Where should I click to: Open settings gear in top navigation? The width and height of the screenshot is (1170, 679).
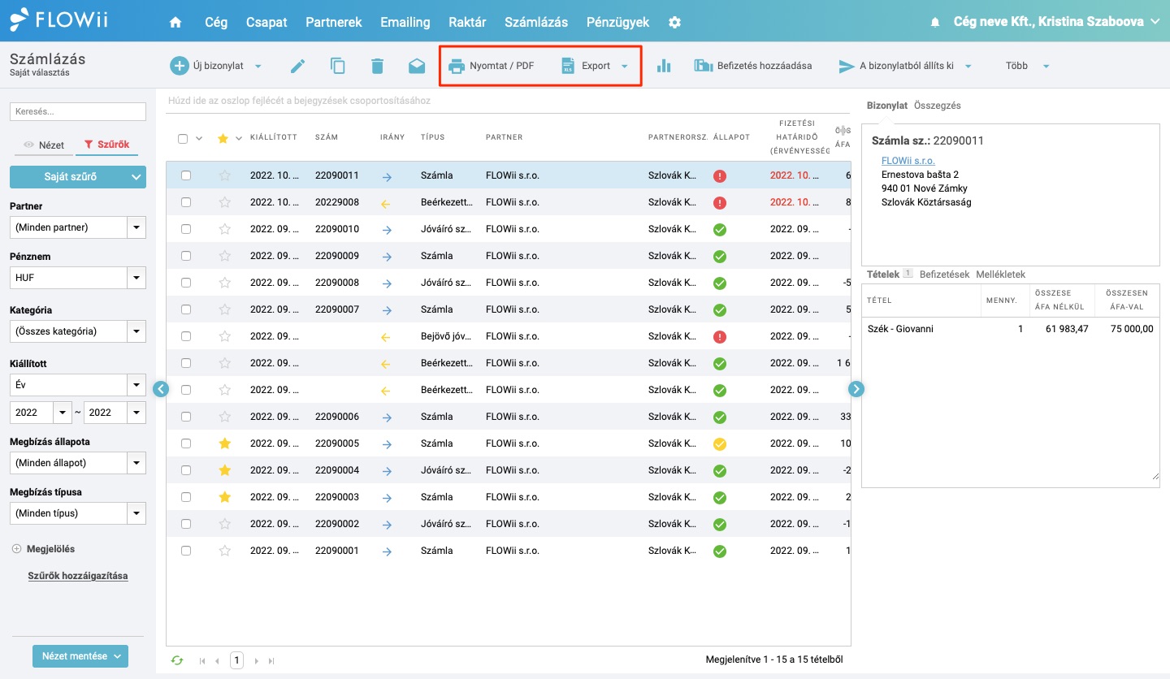674,23
